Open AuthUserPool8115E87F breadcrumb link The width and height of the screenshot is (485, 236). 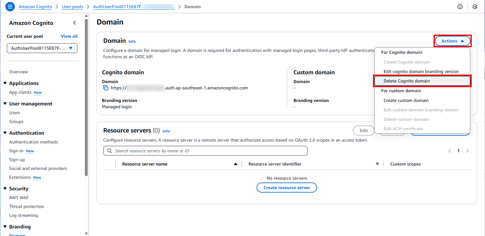(x=134, y=7)
